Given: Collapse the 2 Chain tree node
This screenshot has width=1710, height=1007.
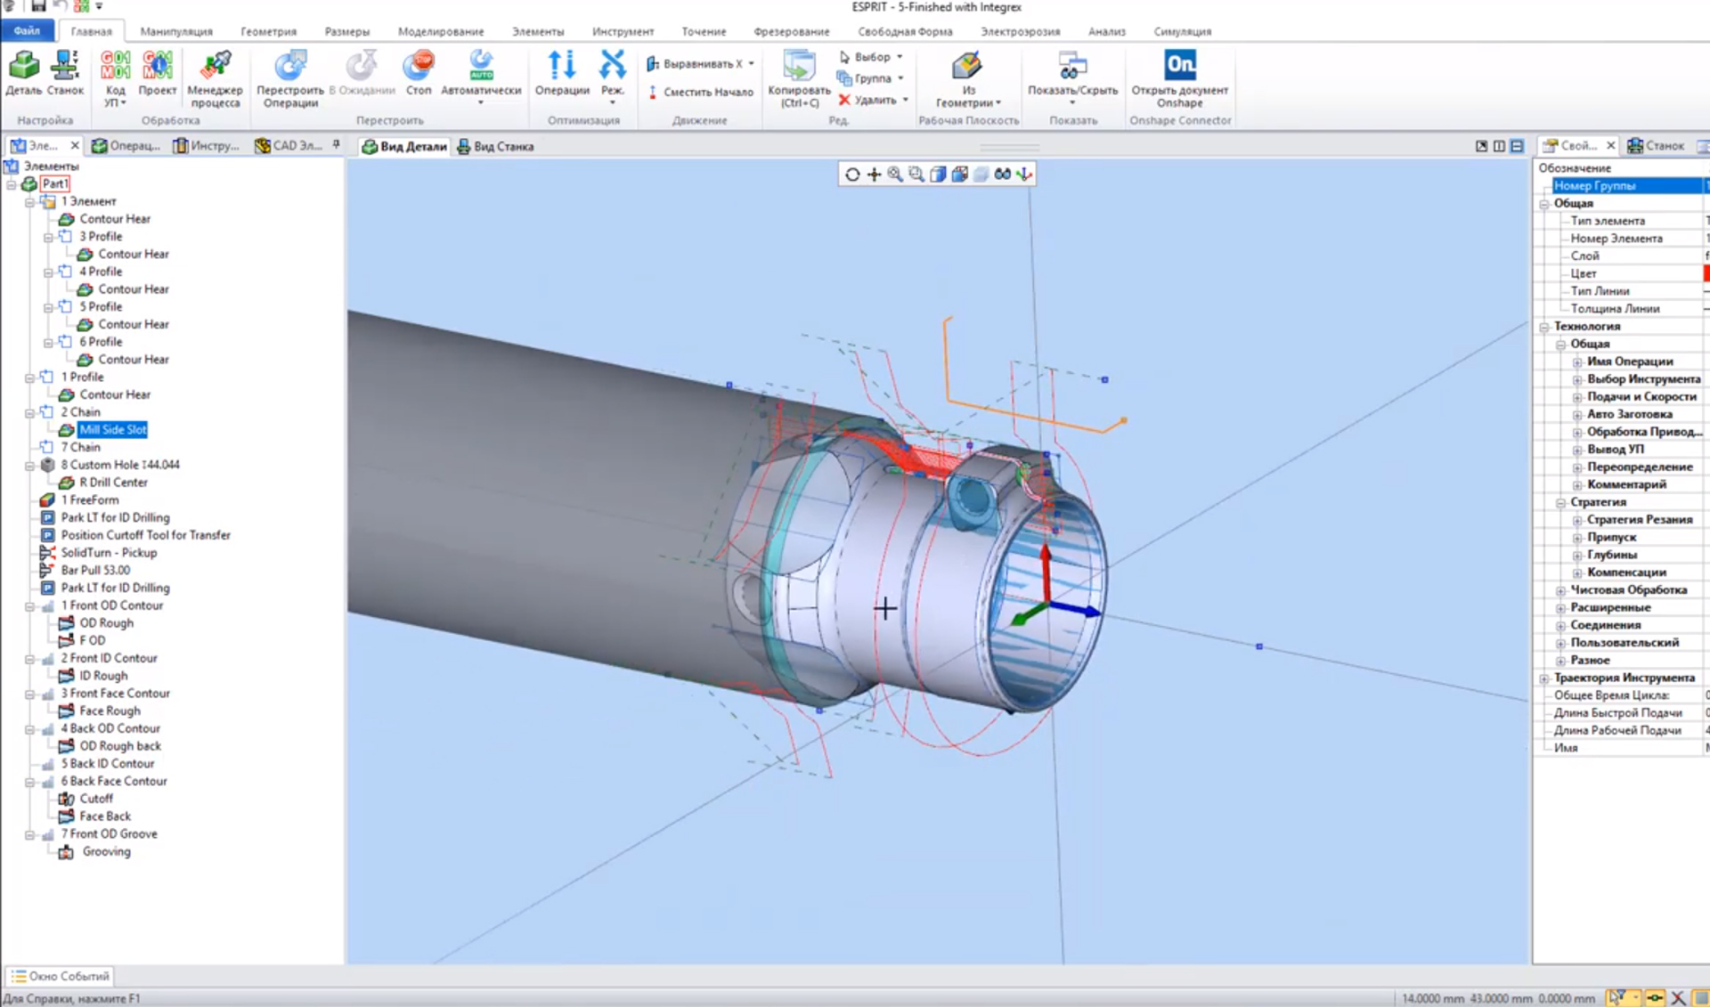Looking at the screenshot, I should click(x=30, y=413).
